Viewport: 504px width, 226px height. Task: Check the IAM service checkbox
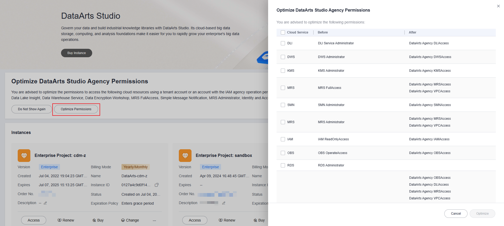pos(283,139)
